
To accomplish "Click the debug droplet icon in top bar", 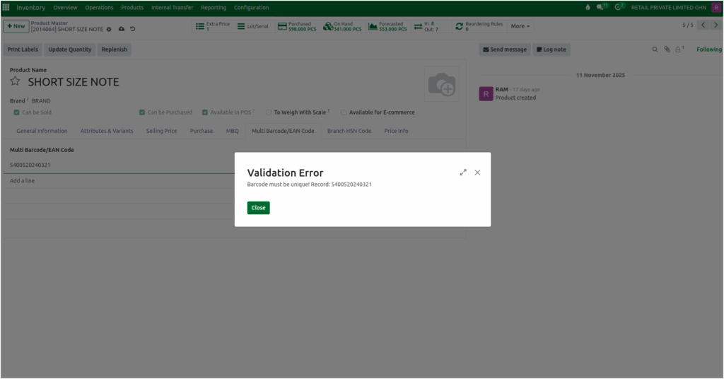I will (x=588, y=7).
